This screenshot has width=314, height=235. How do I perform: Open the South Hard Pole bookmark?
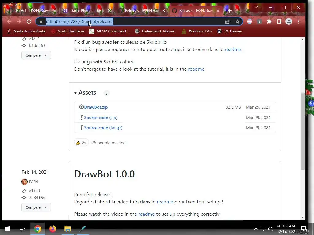[68, 31]
